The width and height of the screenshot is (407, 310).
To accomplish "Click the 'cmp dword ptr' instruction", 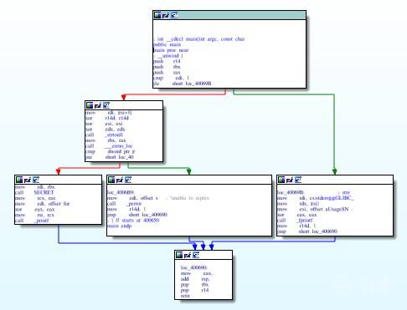I will [110, 151].
